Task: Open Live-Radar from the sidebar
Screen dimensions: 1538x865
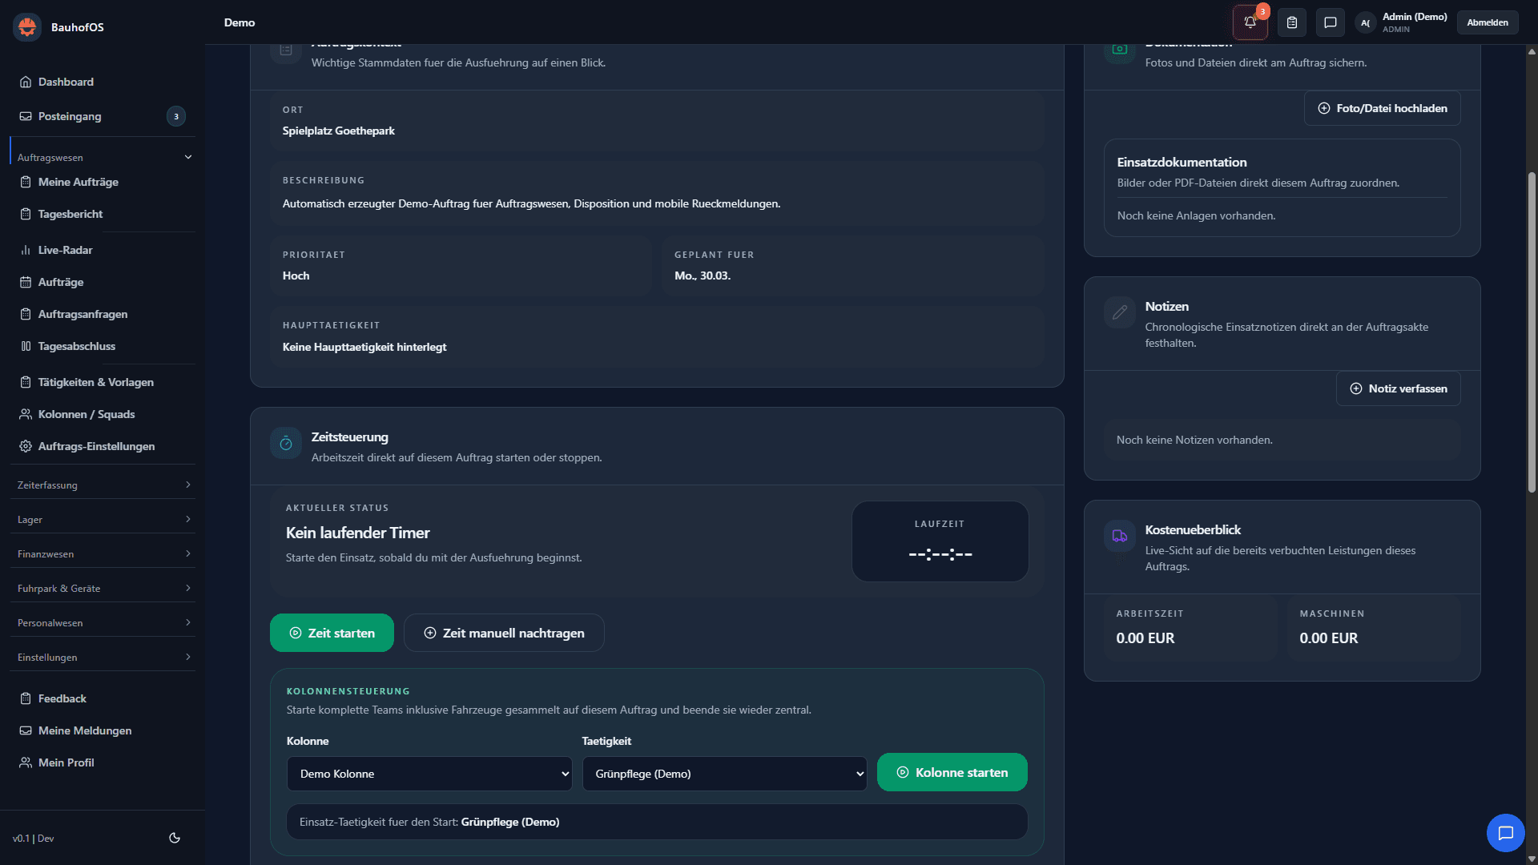Action: tap(66, 250)
